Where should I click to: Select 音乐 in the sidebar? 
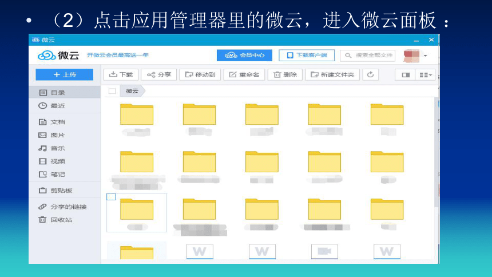65,148
